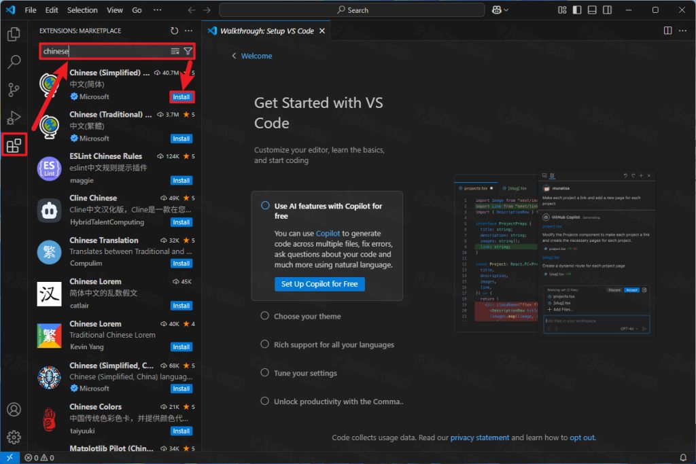This screenshot has width=696, height=464.
Task: Close the Walkthrough Setup VS Code tab
Action: [322, 31]
